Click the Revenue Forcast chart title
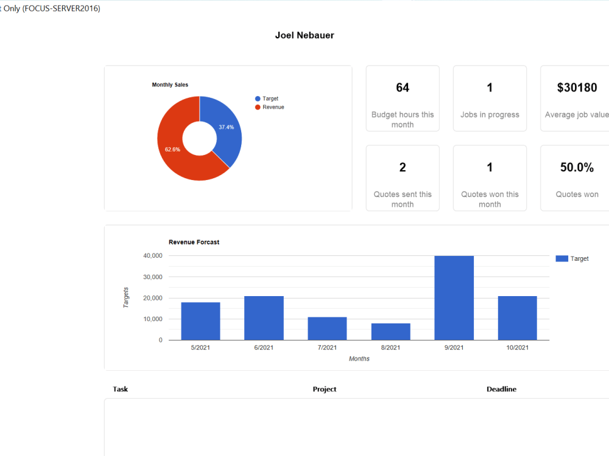Image resolution: width=609 pixels, height=456 pixels. (194, 242)
